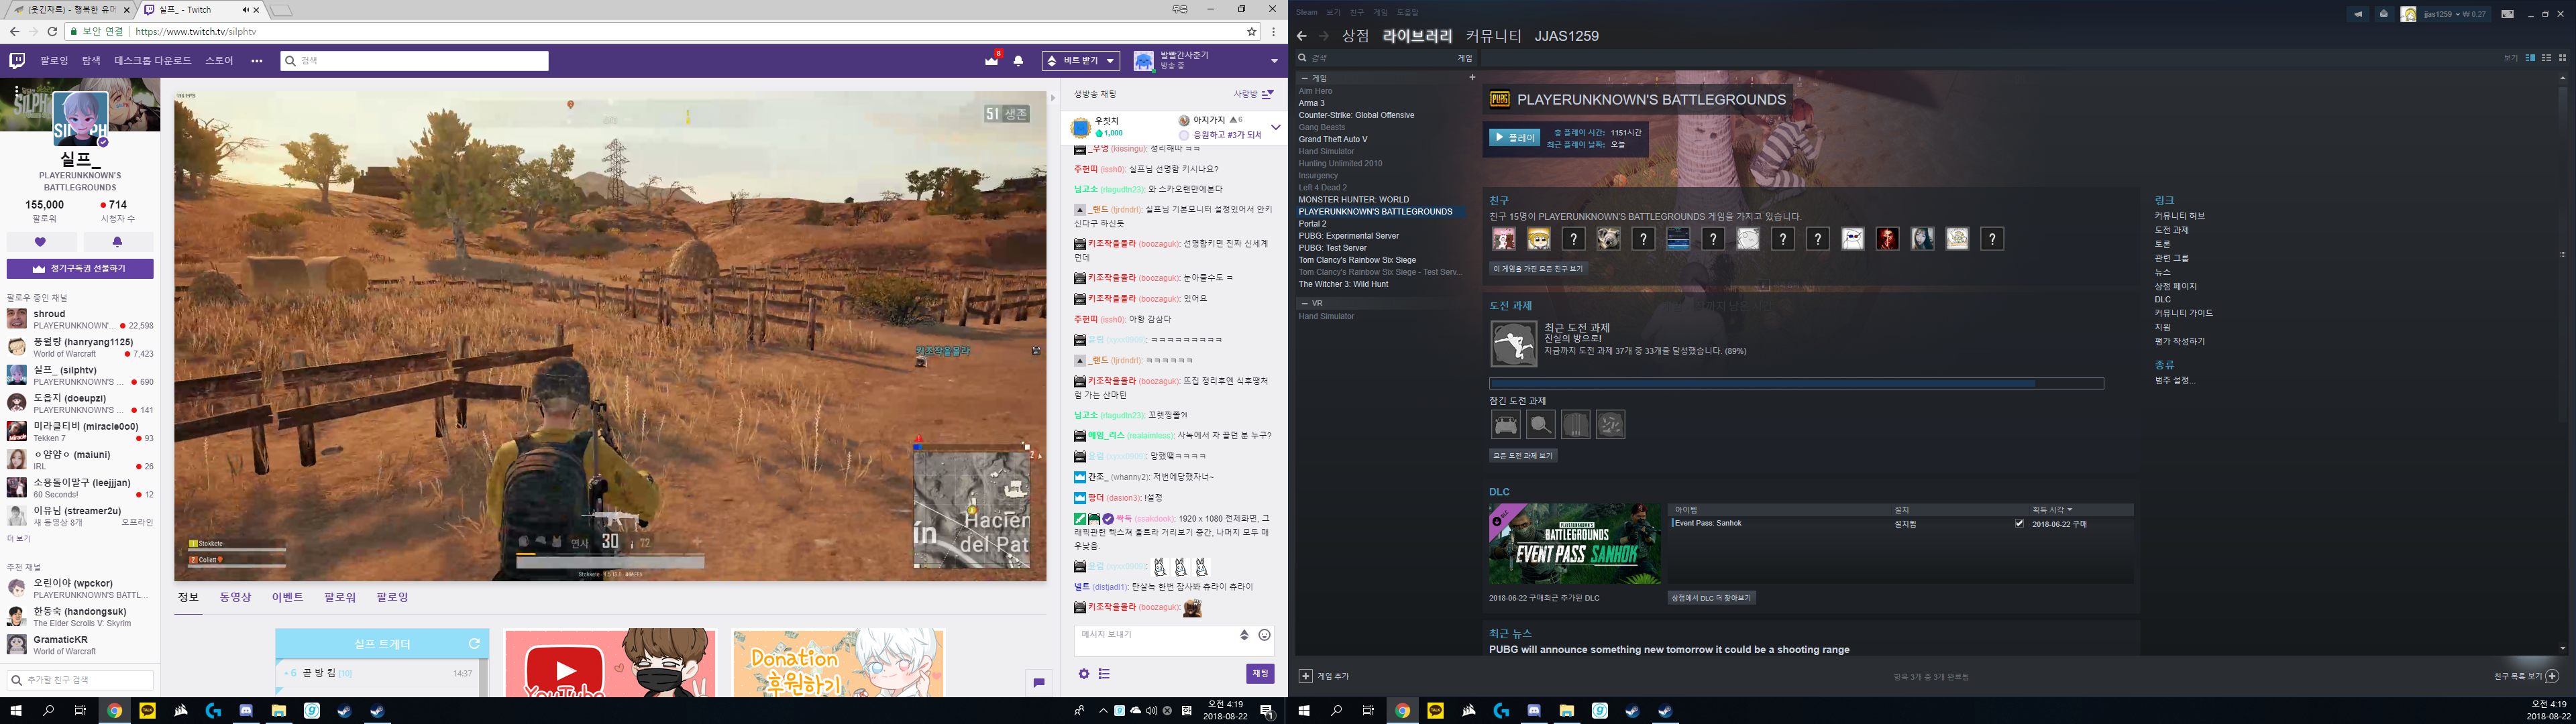2576x724 pixels.
Task: Open File Explorer from the left taskbar
Action: [279, 711]
